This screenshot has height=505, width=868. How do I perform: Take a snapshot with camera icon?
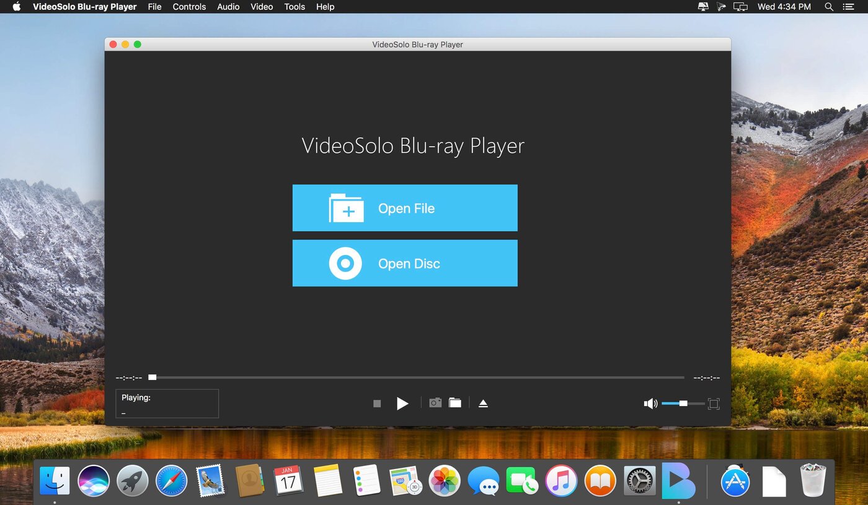point(435,403)
